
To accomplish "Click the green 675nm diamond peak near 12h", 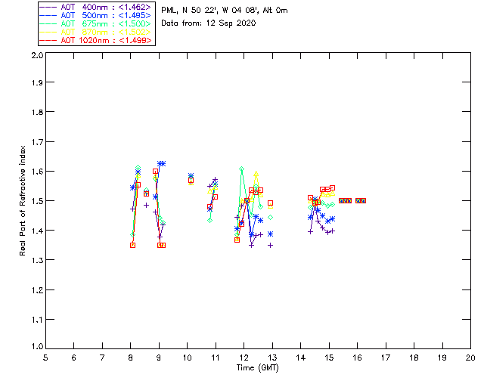I will click(242, 169).
